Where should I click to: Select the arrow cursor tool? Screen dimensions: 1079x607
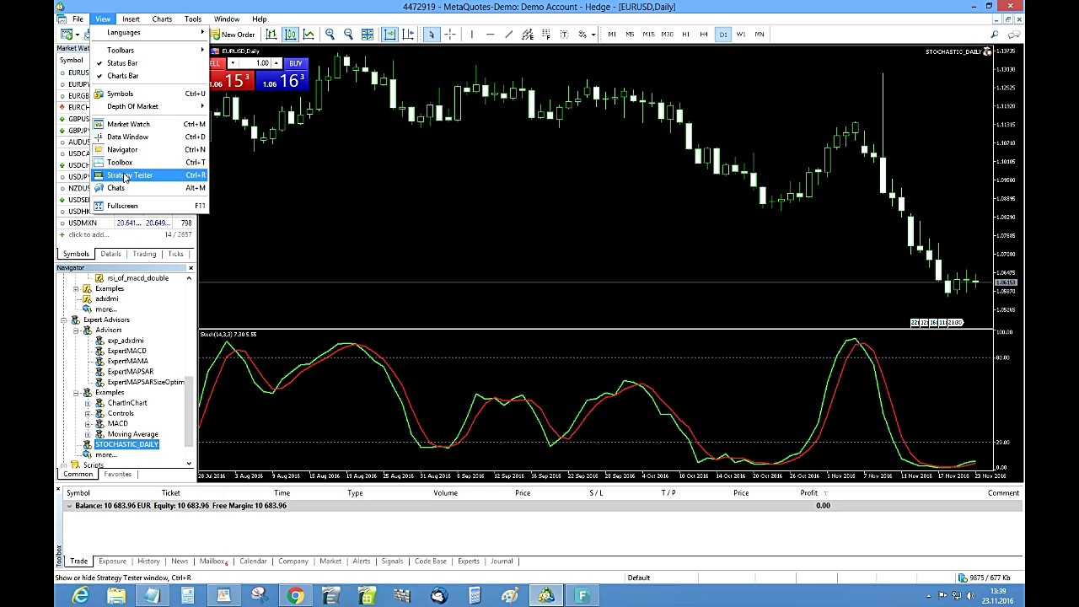pyautogui.click(x=431, y=35)
